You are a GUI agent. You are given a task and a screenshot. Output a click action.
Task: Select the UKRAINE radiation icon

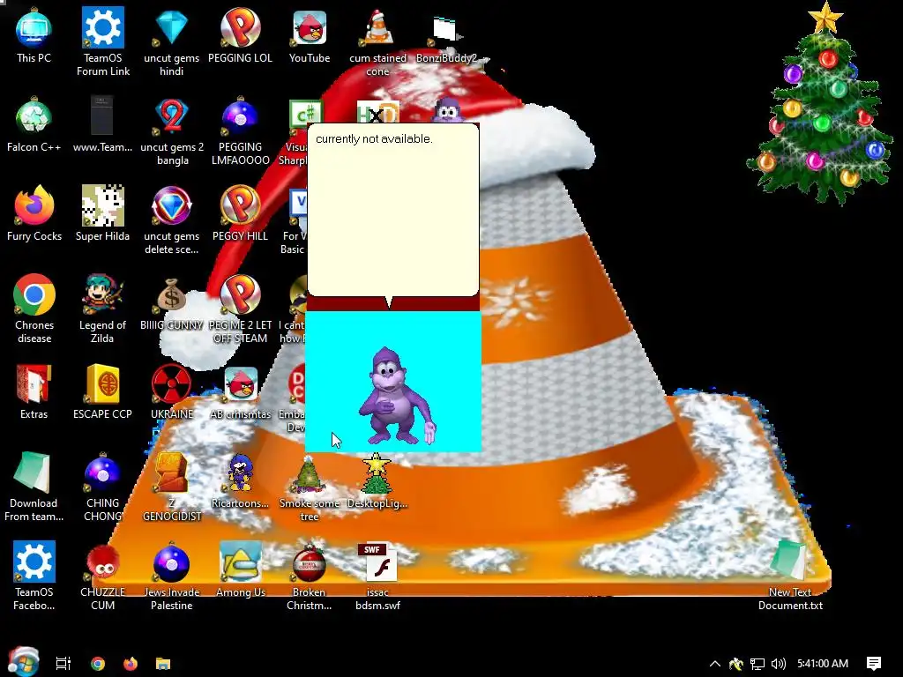tap(172, 392)
